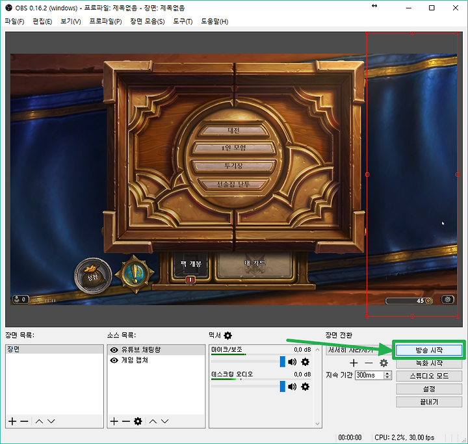Move scene up with the up arrow

pyautogui.click(x=39, y=421)
